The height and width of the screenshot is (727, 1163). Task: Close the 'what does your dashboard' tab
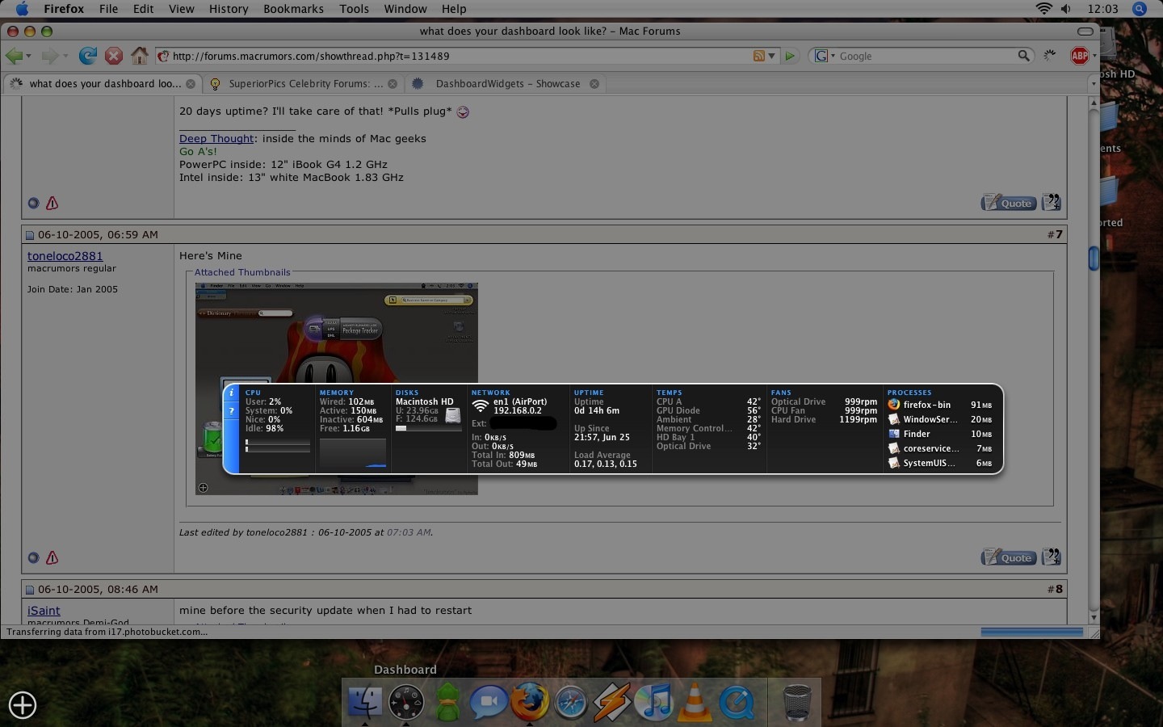191,84
